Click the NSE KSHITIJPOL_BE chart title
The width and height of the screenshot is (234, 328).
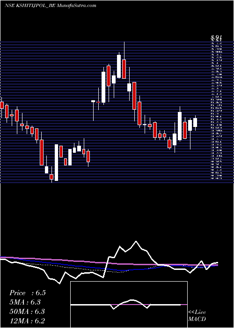(x=51, y=6)
